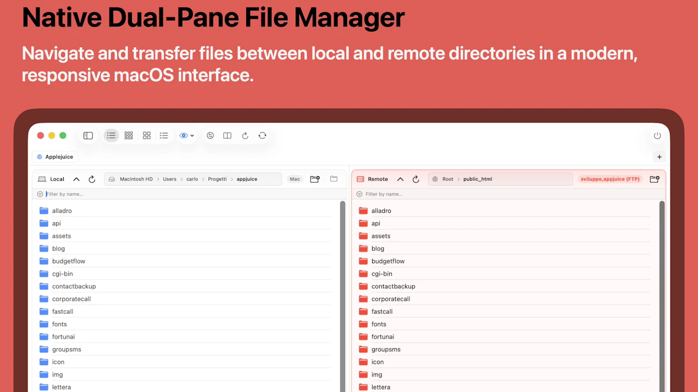698x392 pixels.
Task: Click red folder icon next to remote groupsms
Action: point(363,350)
